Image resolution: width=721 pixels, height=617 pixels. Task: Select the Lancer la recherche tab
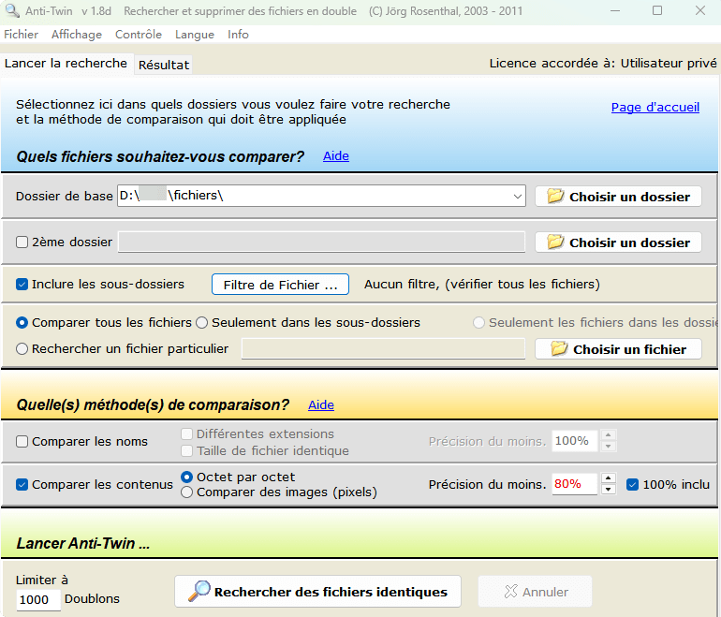66,63
